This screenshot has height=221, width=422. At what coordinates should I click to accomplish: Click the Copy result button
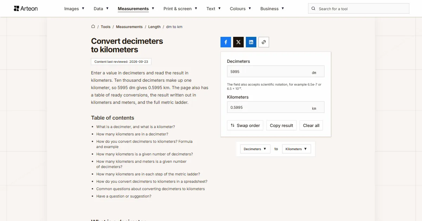pyautogui.click(x=281, y=126)
